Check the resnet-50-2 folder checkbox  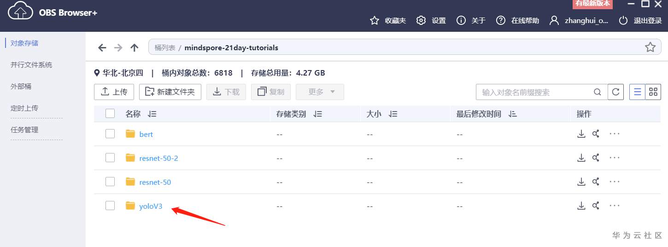point(110,158)
